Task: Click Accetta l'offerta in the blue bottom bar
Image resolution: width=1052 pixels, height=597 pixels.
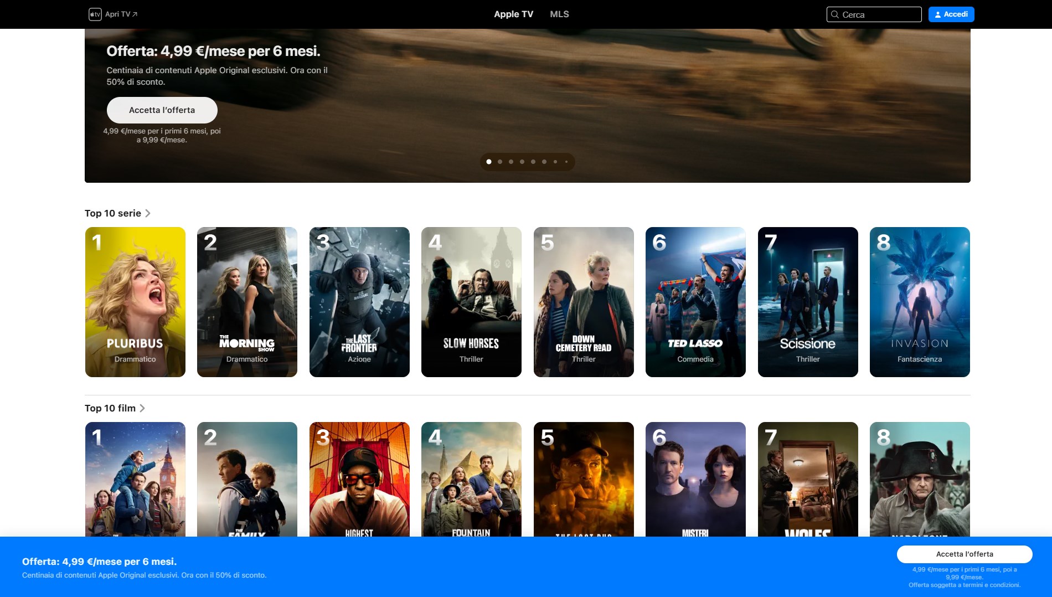Action: coord(965,554)
